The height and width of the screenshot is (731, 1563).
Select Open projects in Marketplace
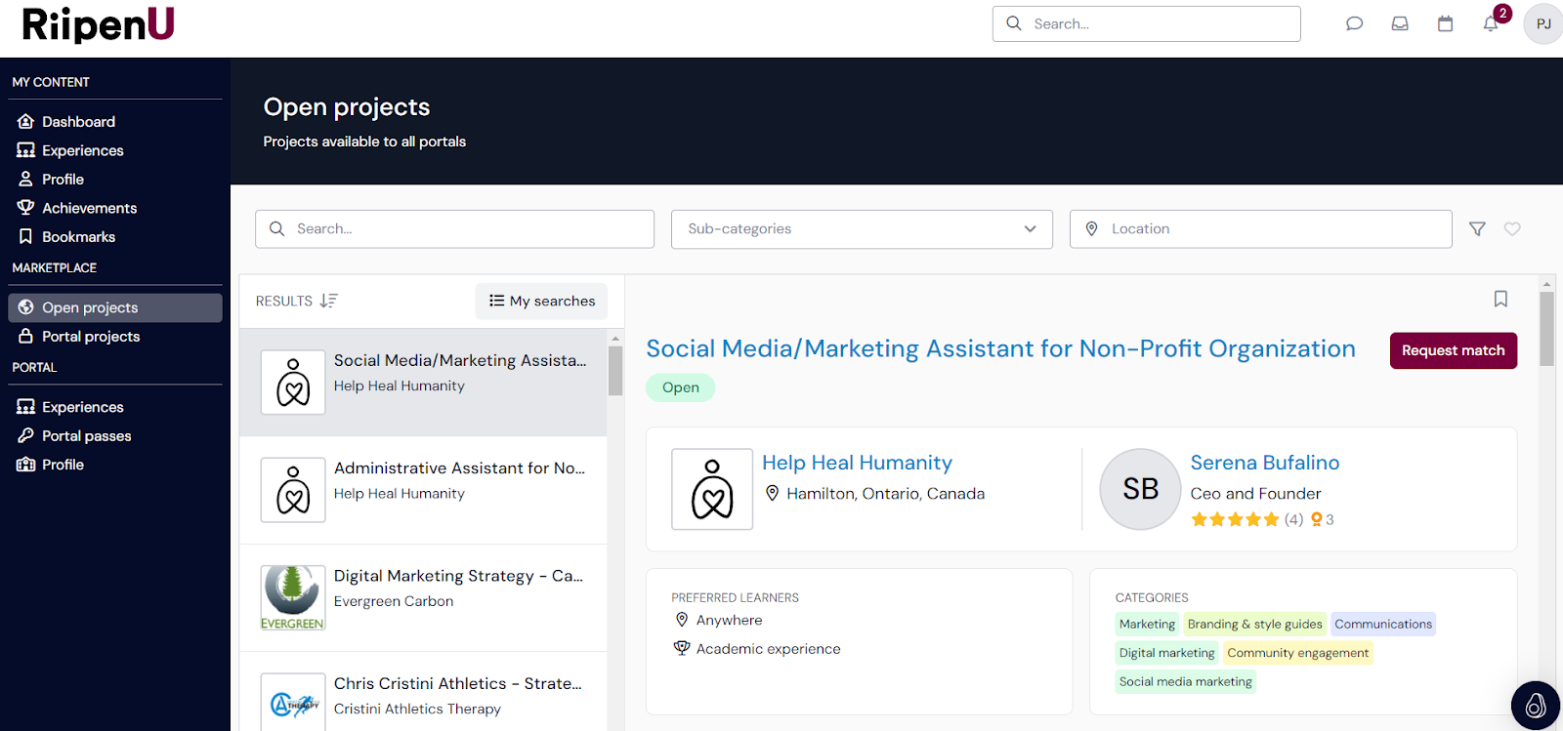click(115, 307)
